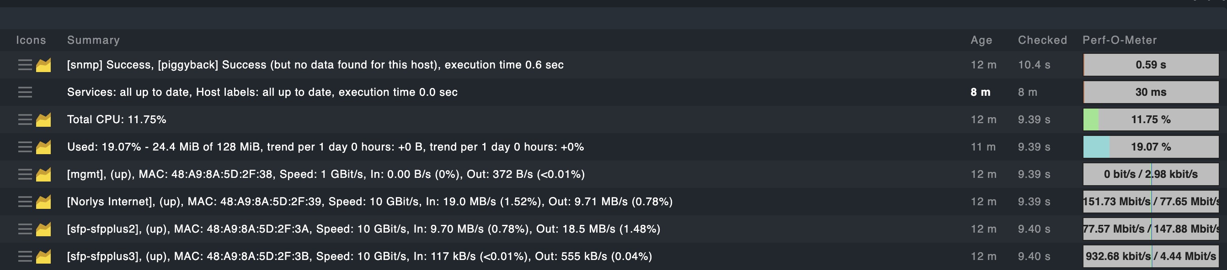Show graphs for the sfp-sfpplus3 interface
The width and height of the screenshot is (1227, 270).
tap(43, 257)
